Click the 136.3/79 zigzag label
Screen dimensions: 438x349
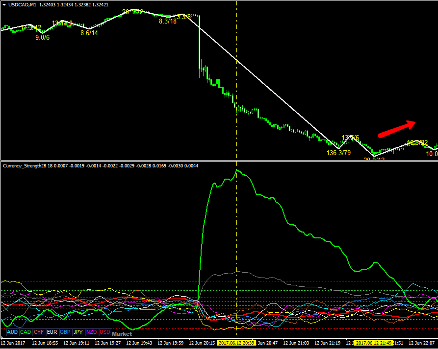coord(338,153)
